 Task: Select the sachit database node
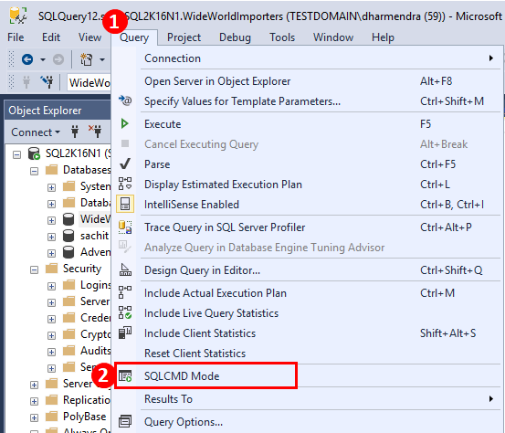tap(94, 236)
